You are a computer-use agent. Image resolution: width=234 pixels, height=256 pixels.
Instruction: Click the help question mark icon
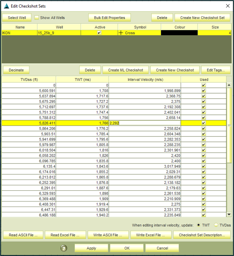[64, 248]
